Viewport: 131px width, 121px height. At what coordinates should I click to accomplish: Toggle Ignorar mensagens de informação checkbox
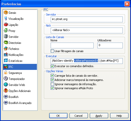click(x=52, y=84)
